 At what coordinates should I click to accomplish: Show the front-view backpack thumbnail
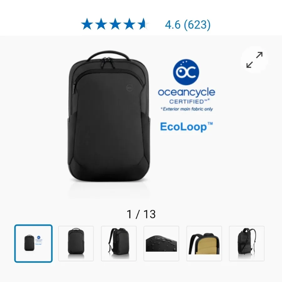(76, 243)
